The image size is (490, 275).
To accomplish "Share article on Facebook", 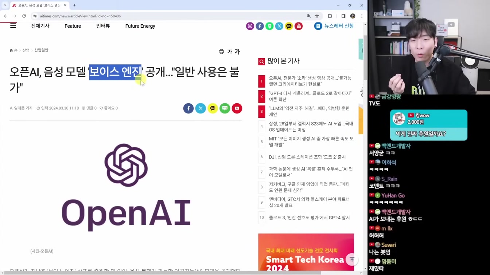I will coord(188,108).
